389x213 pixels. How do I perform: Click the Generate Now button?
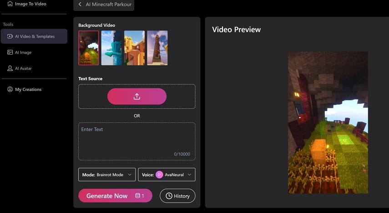coord(116,196)
